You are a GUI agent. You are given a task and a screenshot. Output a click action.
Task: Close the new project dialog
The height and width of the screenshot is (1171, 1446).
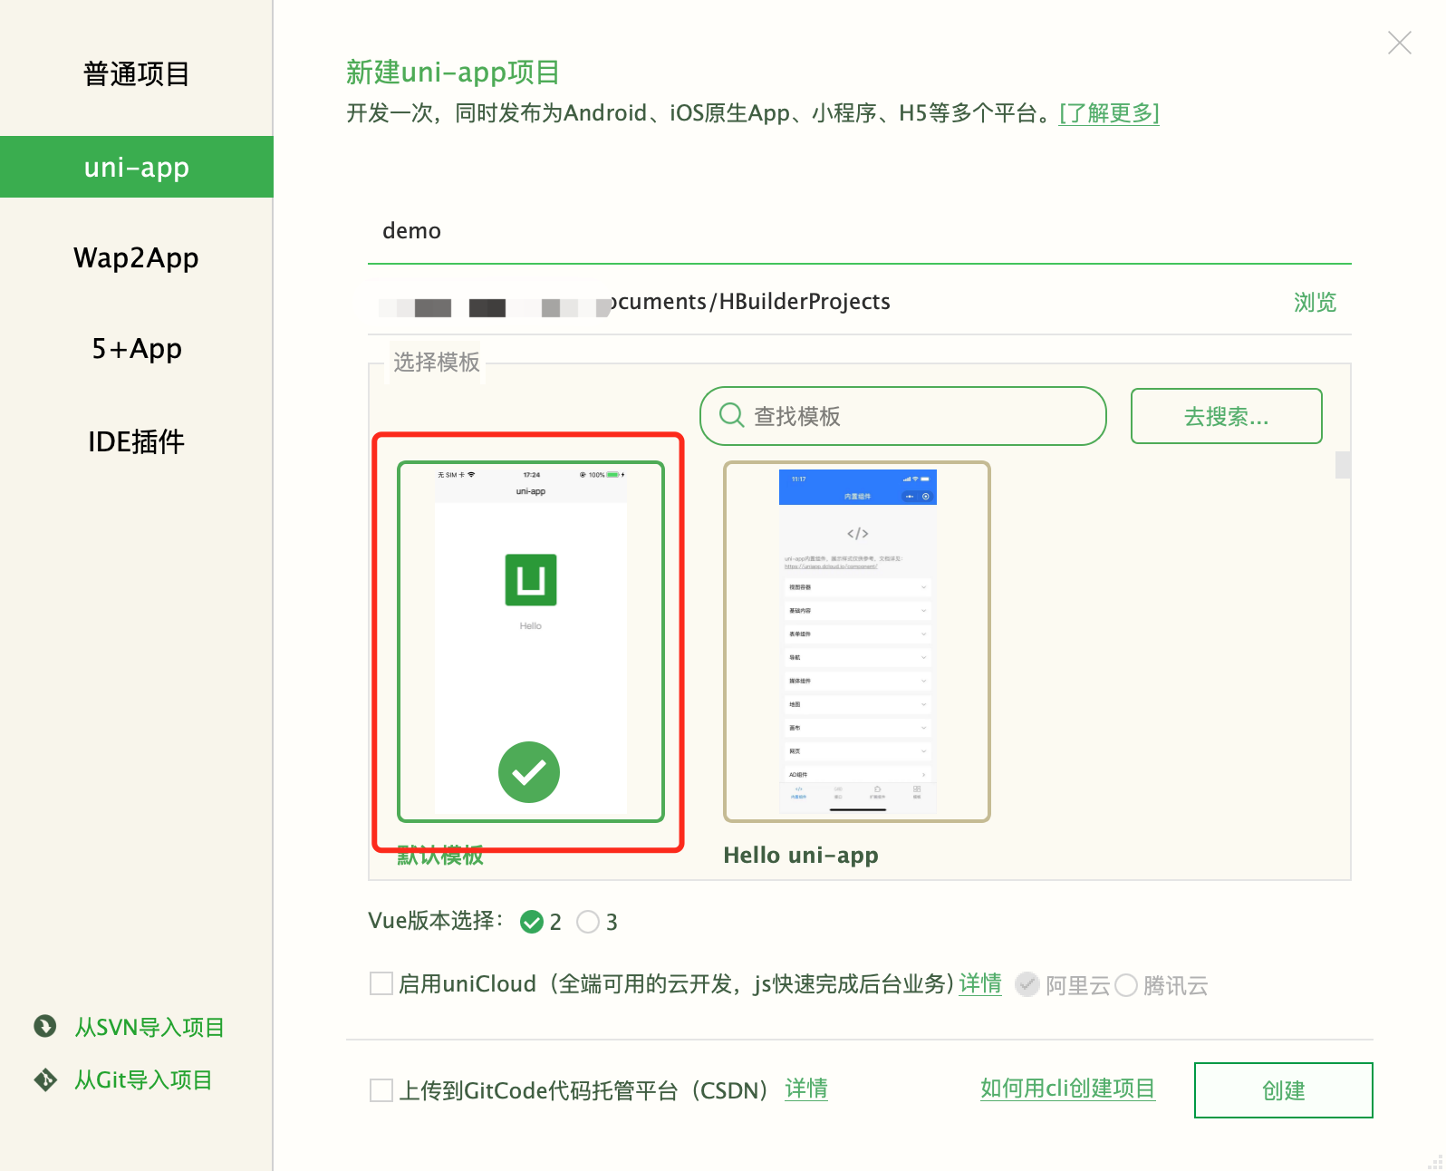(x=1399, y=43)
